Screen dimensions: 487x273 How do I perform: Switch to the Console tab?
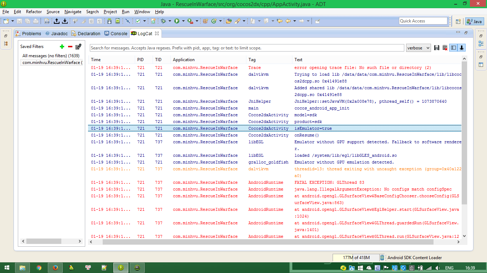116,33
